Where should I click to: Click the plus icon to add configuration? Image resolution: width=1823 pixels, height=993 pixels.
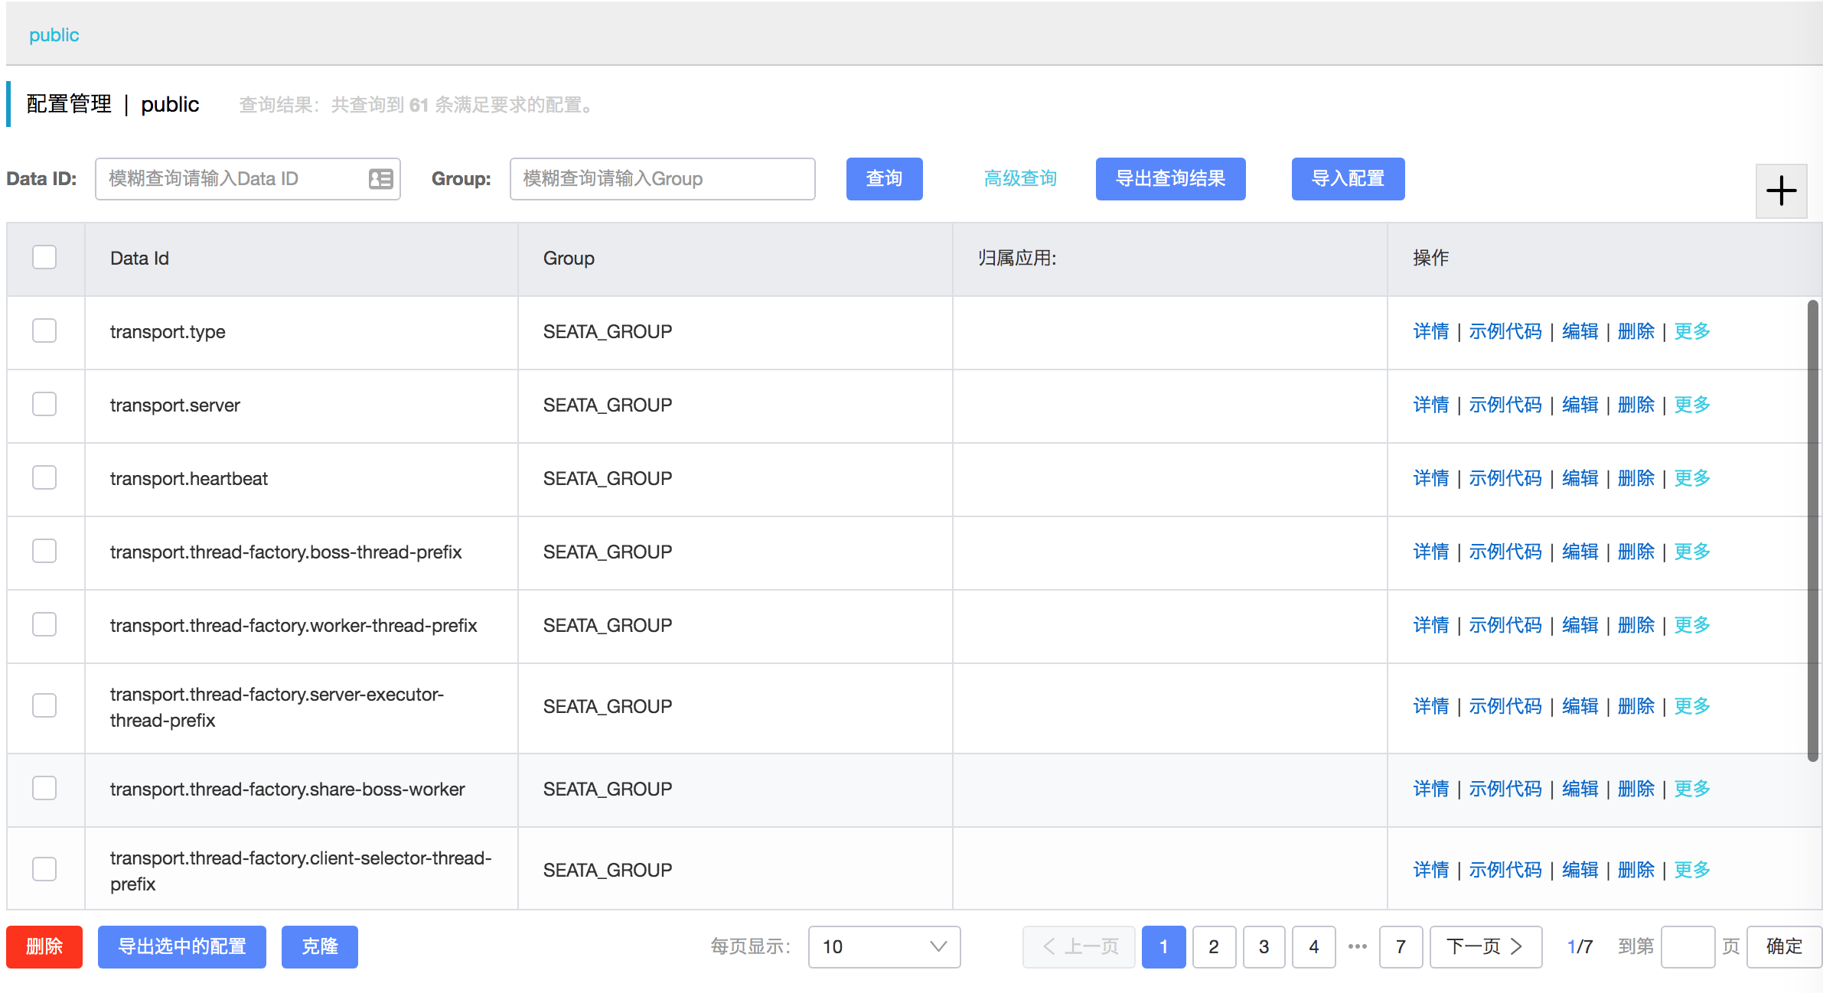1781,190
